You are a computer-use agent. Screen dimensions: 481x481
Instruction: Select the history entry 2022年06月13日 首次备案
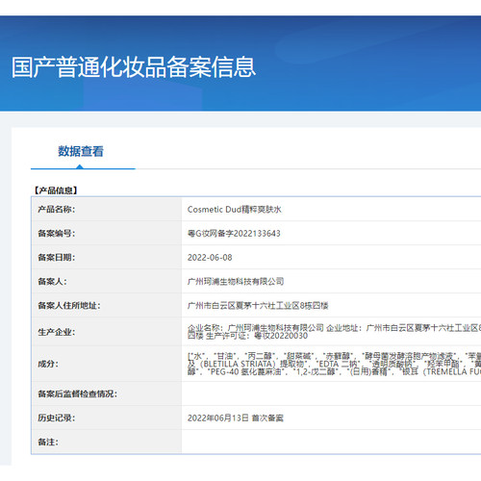point(236,418)
